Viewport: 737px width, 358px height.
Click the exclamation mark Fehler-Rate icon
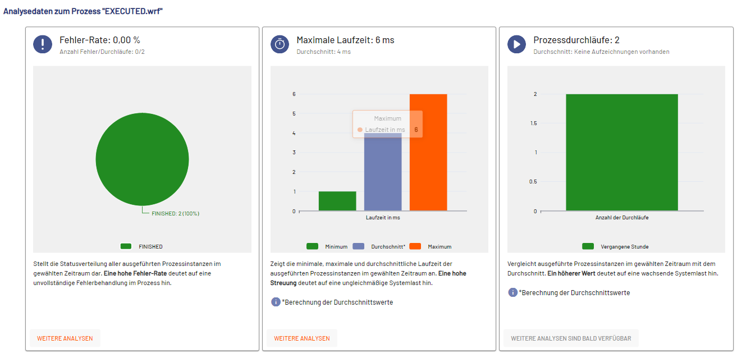click(x=43, y=44)
